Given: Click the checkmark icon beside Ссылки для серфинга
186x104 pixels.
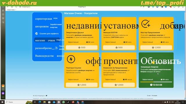Looking at the screenshot, I should [x=37, y=34].
